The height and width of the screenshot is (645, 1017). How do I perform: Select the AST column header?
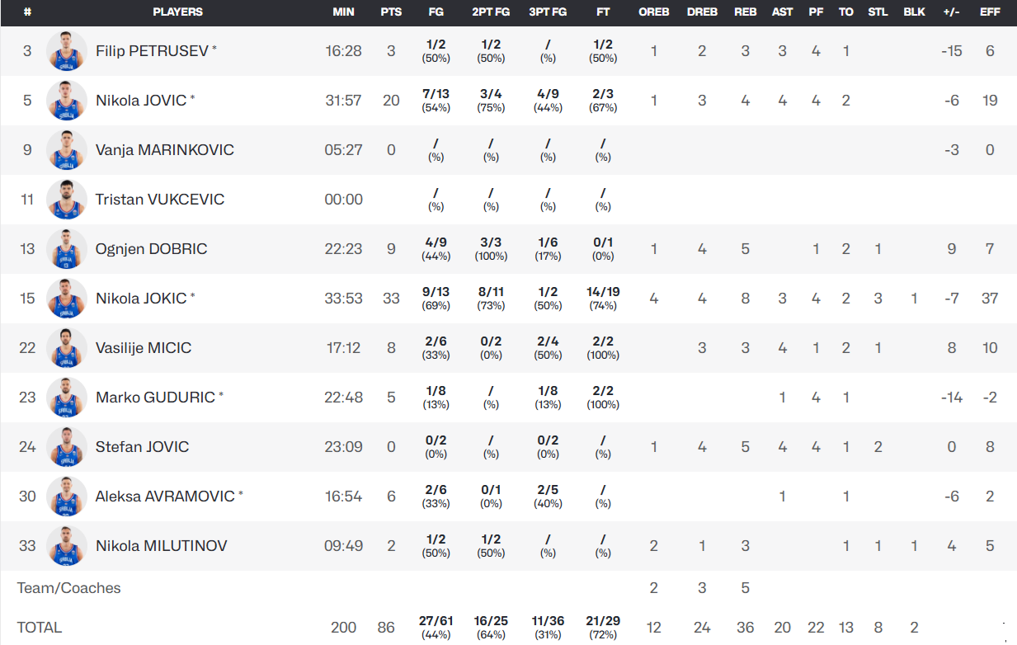[782, 12]
